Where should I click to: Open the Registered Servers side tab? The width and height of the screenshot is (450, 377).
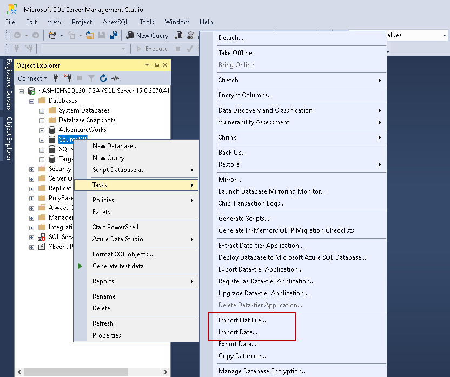pos(9,85)
